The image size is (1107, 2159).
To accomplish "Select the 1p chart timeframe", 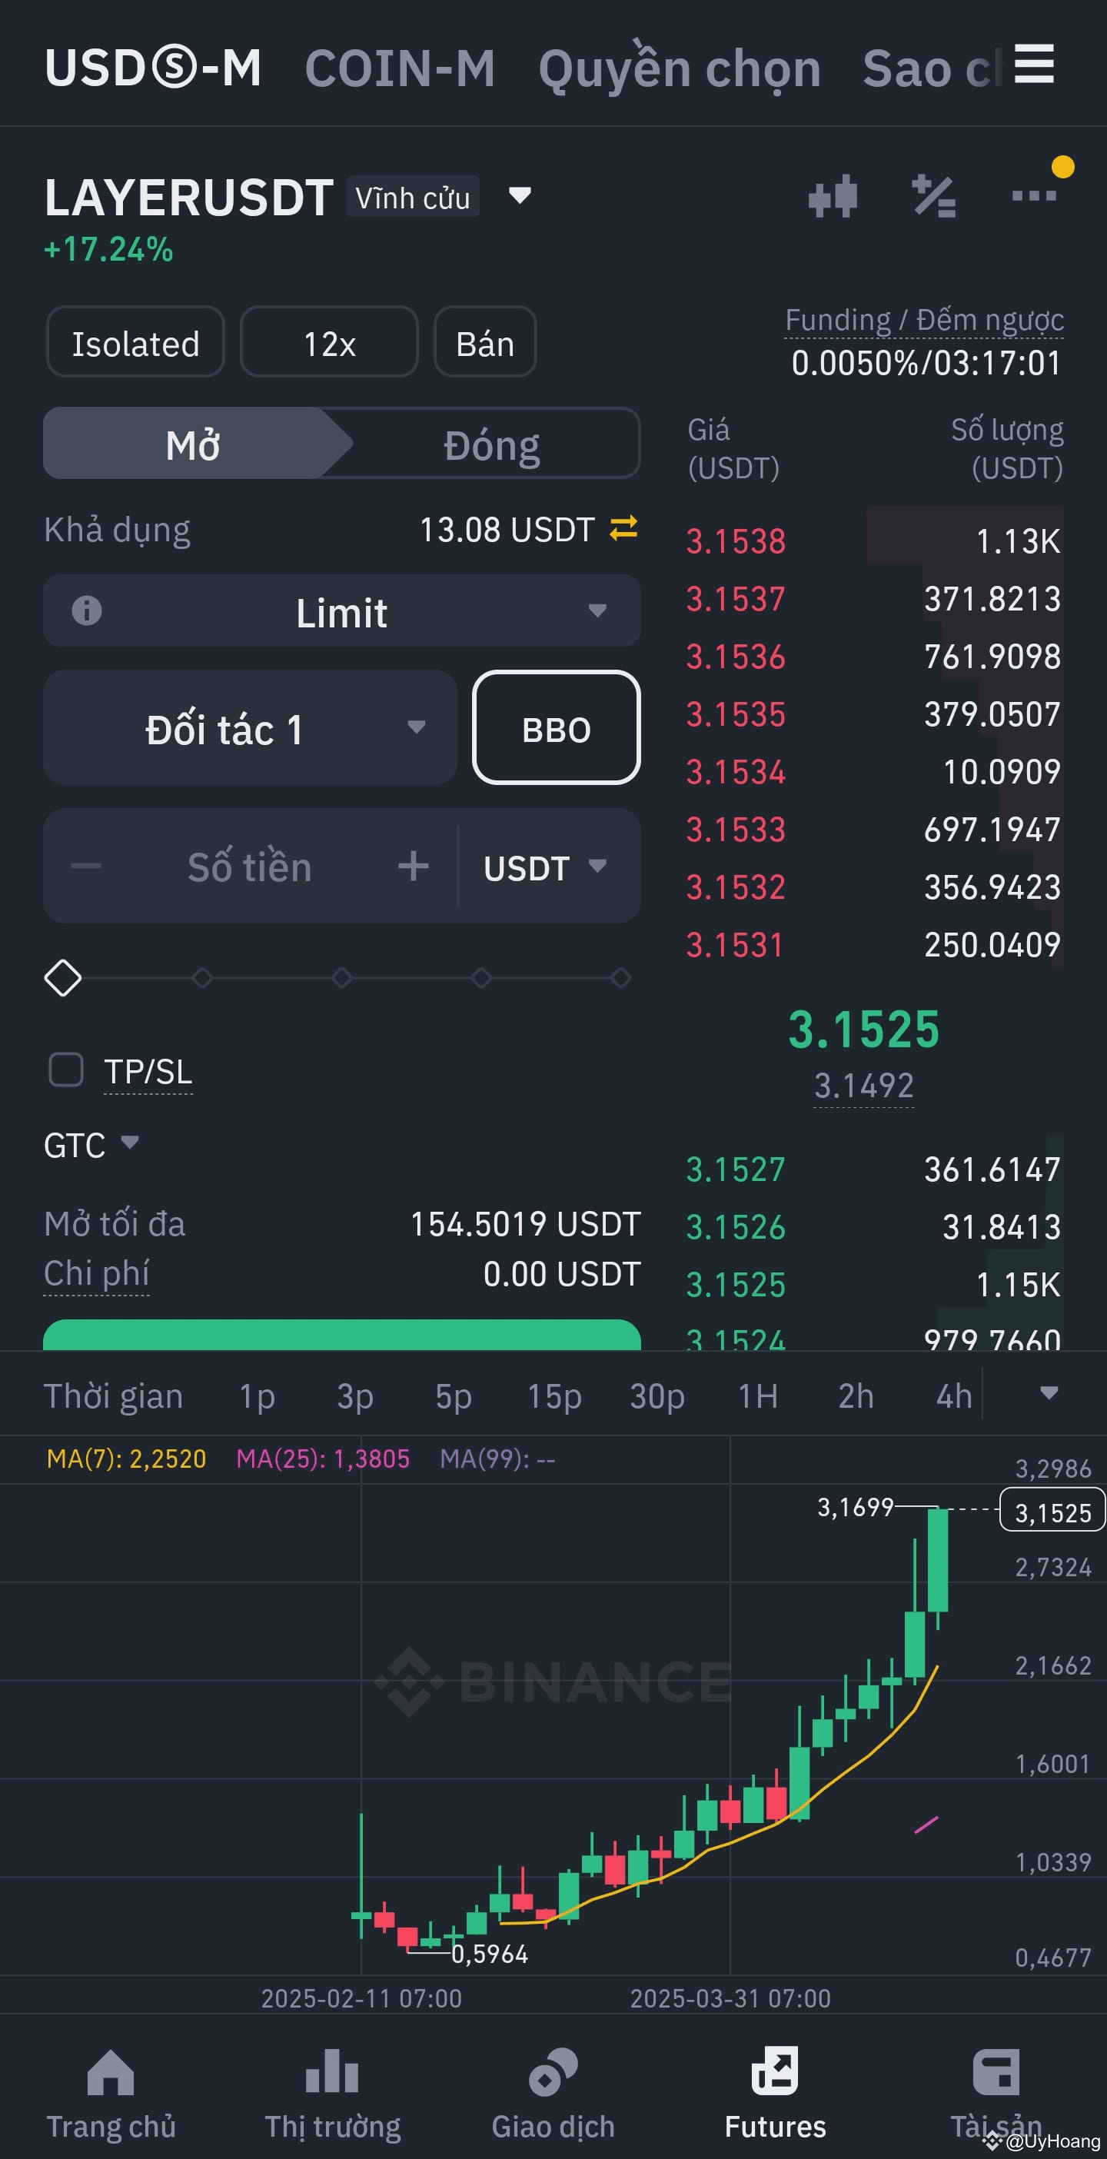I will (x=257, y=1396).
